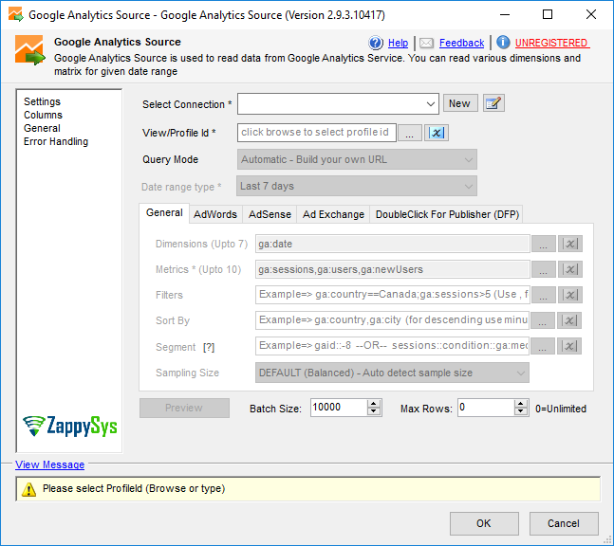Browse for View/Profile Id with ellipsis button
614x546 pixels.
coord(410,133)
